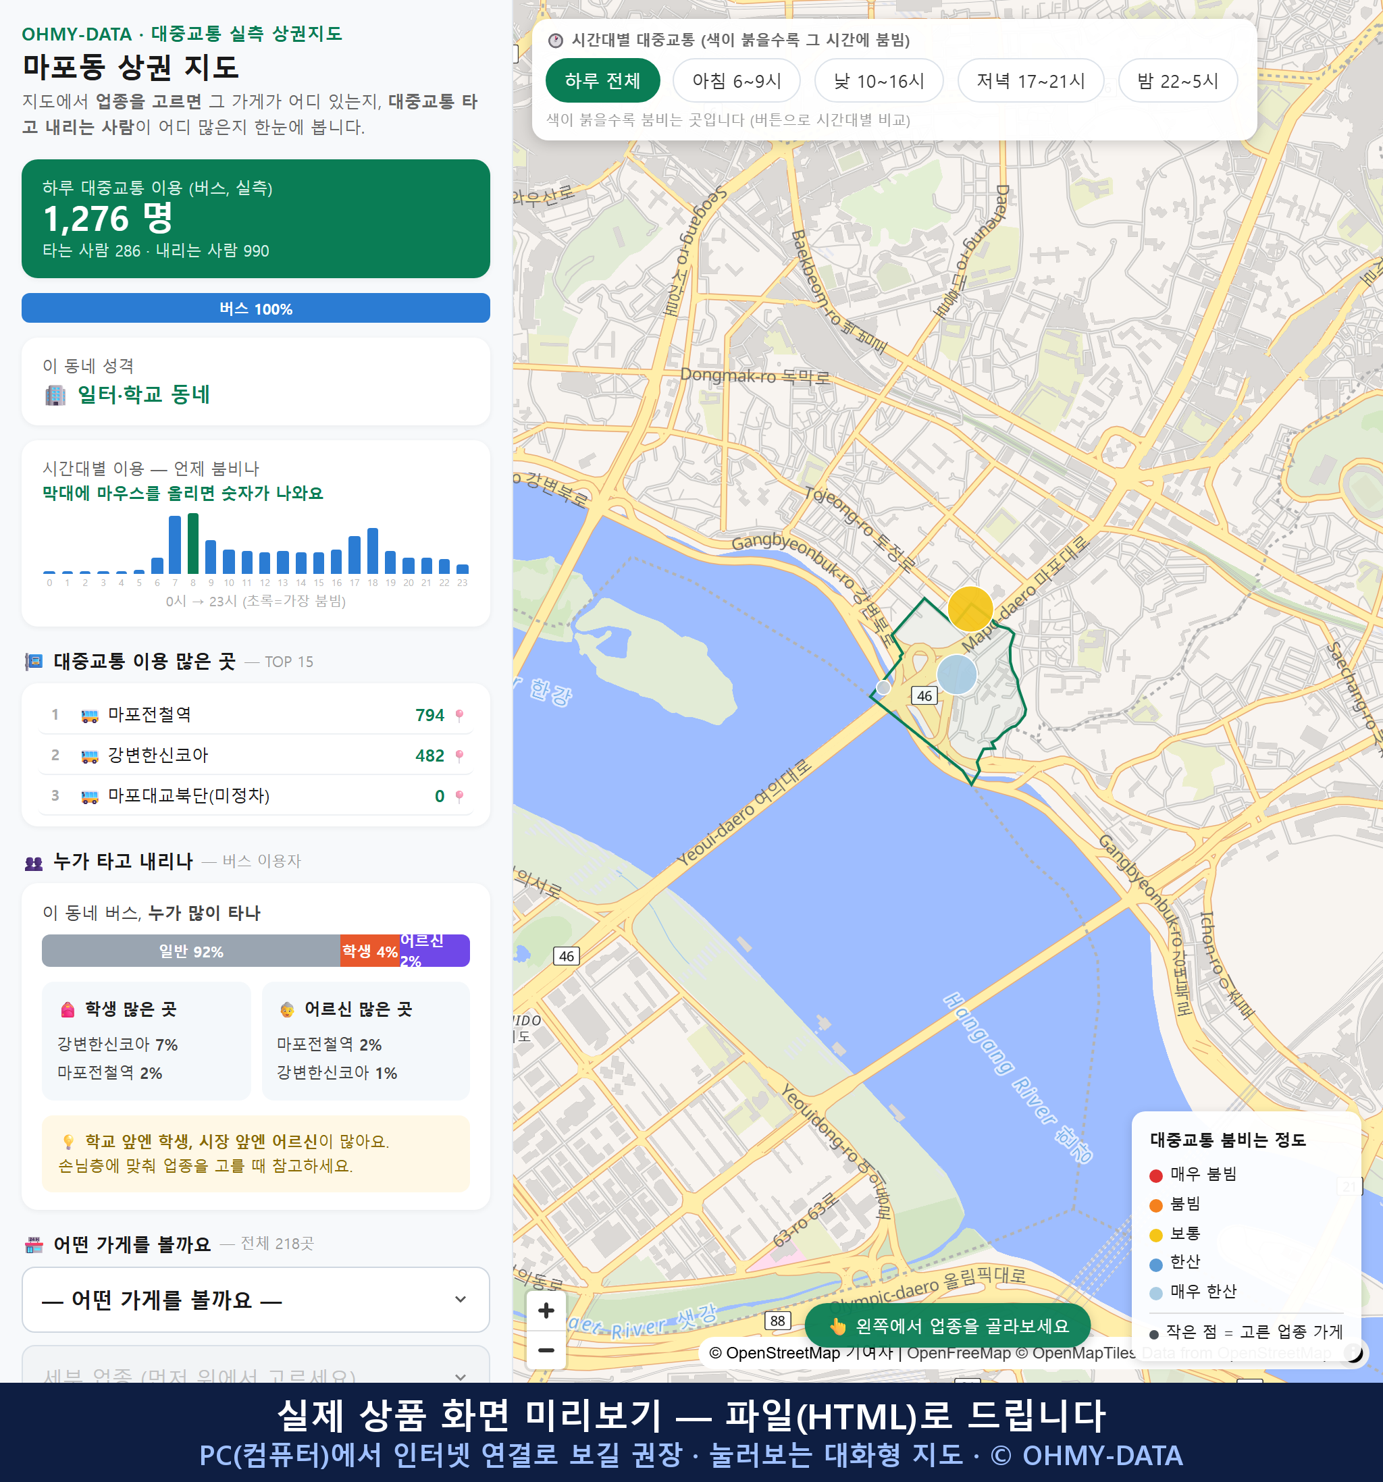Click the clock icon in the 시간대별 대중교통 panel
Viewport: 1383px width, 1482px height.
click(556, 41)
